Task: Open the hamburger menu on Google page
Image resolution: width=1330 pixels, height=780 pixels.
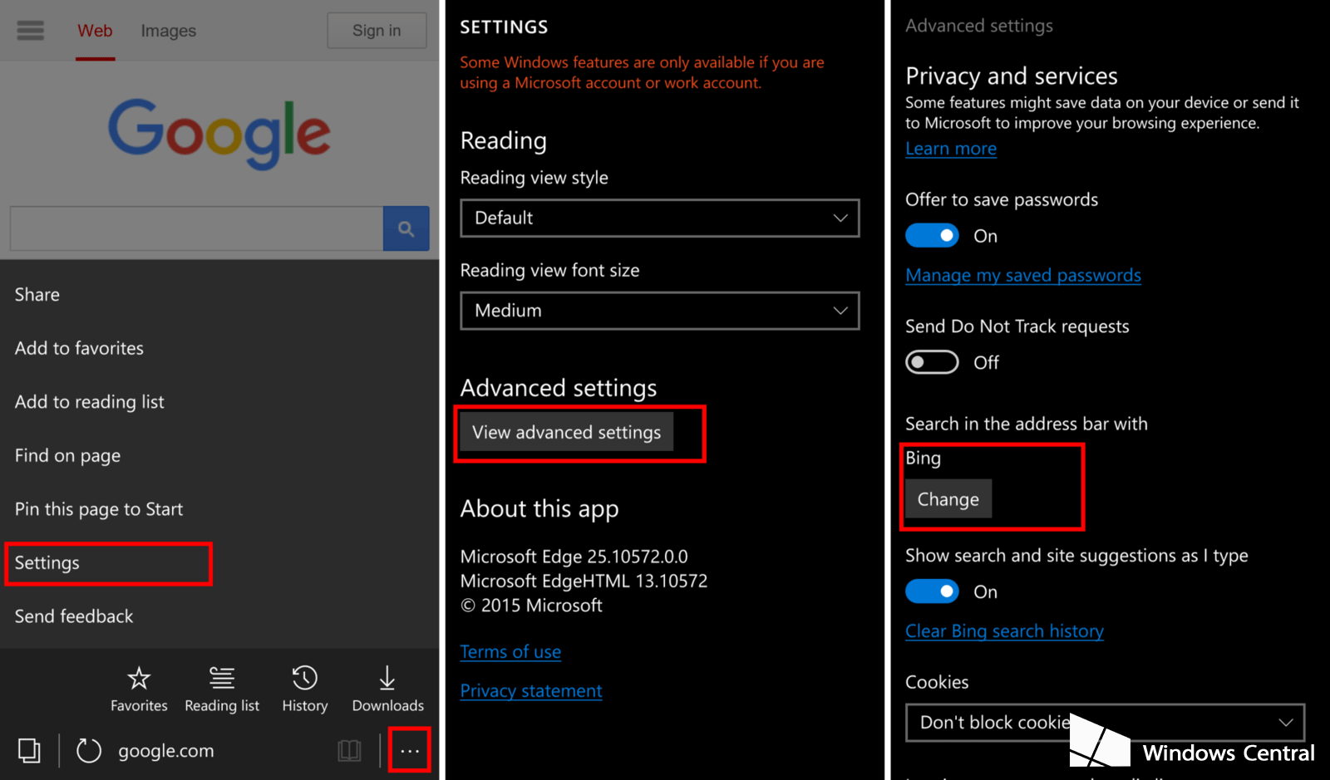Action: [31, 31]
